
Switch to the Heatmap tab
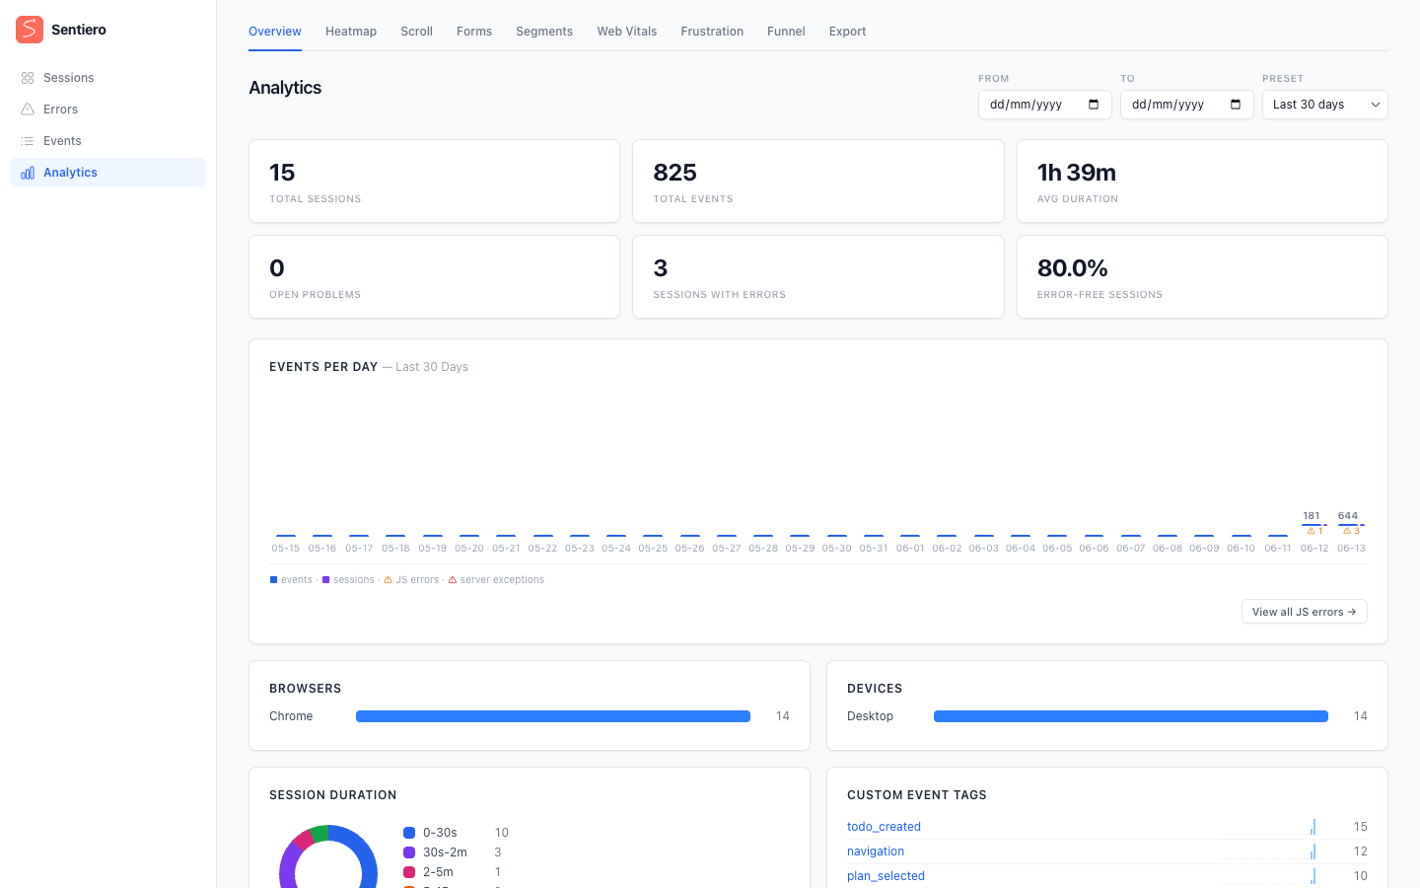click(x=351, y=32)
